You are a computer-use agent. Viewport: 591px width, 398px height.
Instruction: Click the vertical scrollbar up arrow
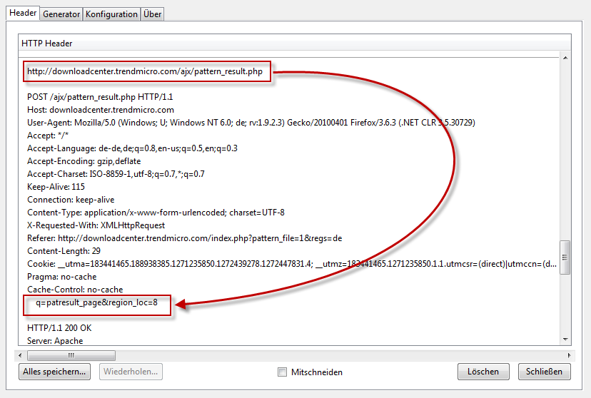(x=565, y=58)
